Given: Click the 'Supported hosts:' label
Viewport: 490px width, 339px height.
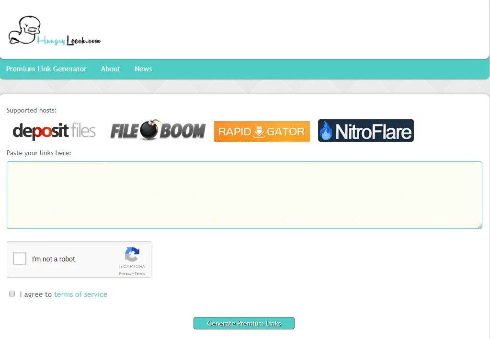Looking at the screenshot, I should 32,110.
